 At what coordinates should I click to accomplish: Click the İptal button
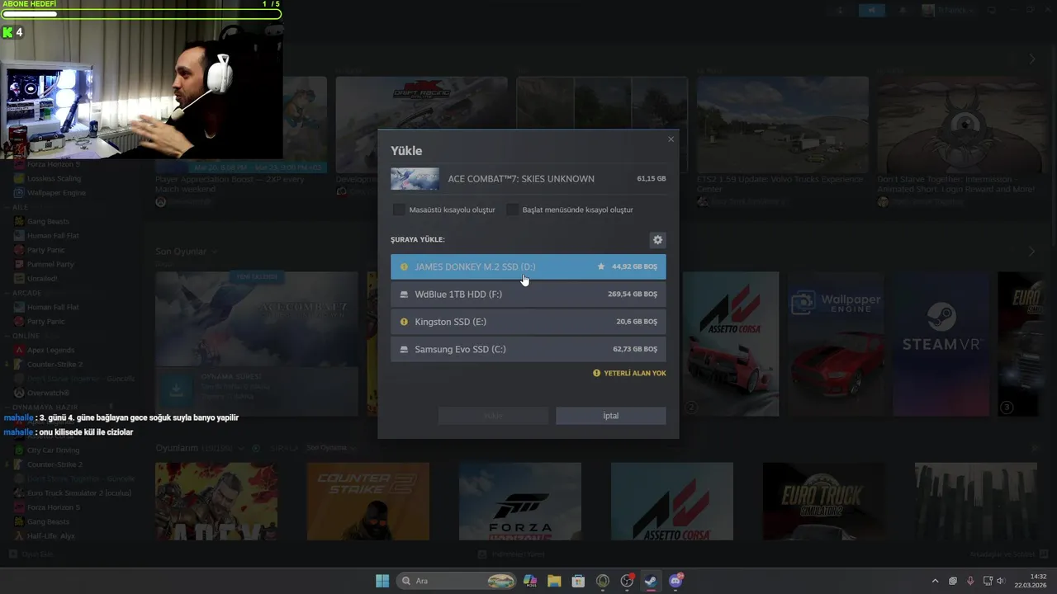(x=611, y=416)
